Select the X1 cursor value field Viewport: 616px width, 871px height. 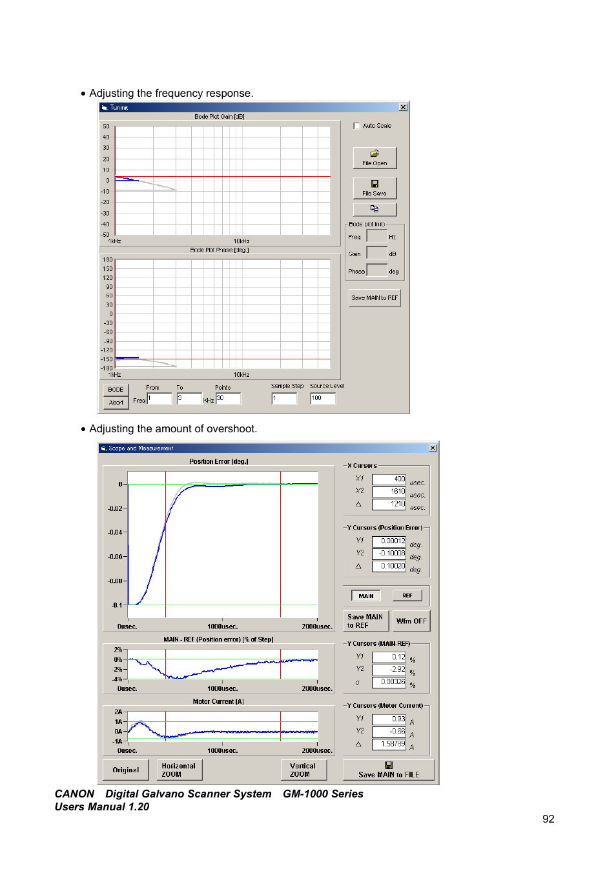point(389,479)
